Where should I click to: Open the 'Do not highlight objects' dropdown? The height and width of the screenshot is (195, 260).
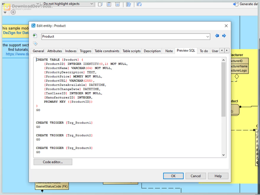(68, 4)
